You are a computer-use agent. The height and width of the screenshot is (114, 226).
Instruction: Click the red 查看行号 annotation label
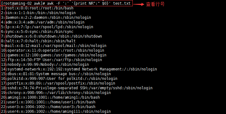[x=155, y=4]
